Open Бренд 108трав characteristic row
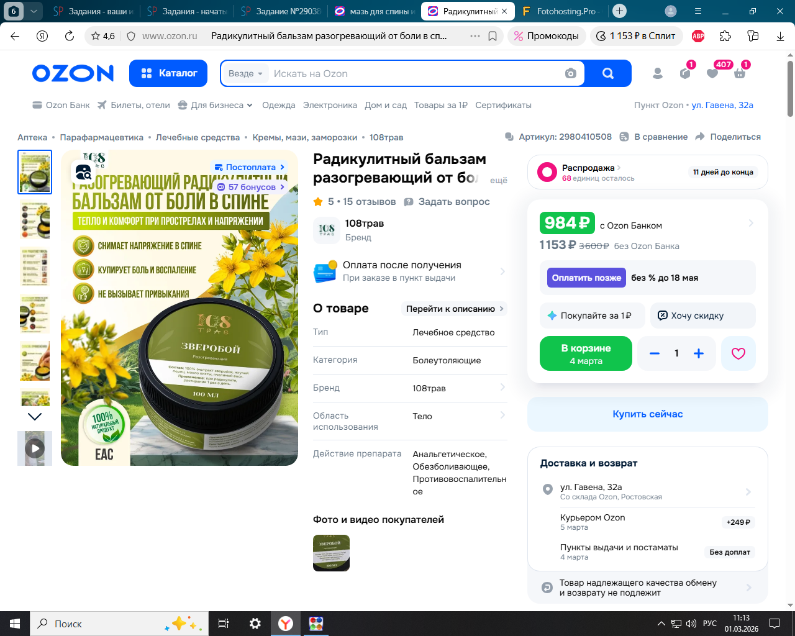This screenshot has height=636, width=795. (410, 388)
